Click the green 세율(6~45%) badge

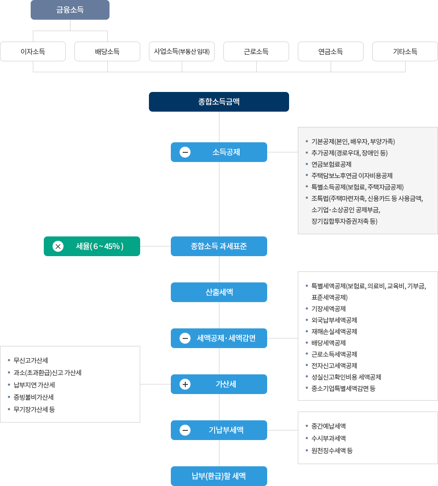pyautogui.click(x=92, y=246)
